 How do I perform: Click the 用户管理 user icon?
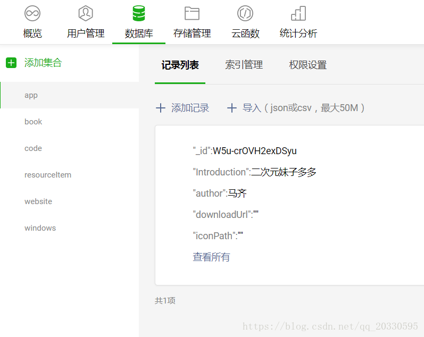pyautogui.click(x=86, y=13)
